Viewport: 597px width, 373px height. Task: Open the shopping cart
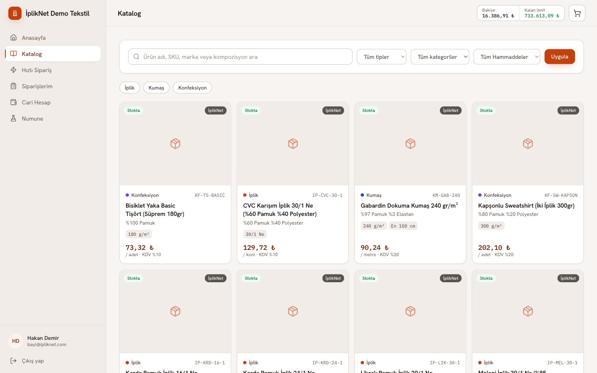click(x=577, y=13)
